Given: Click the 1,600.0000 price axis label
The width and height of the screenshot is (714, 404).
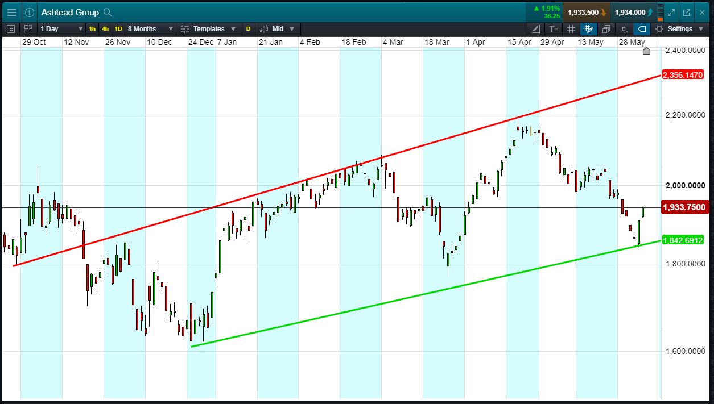Looking at the screenshot, I should coord(685,352).
